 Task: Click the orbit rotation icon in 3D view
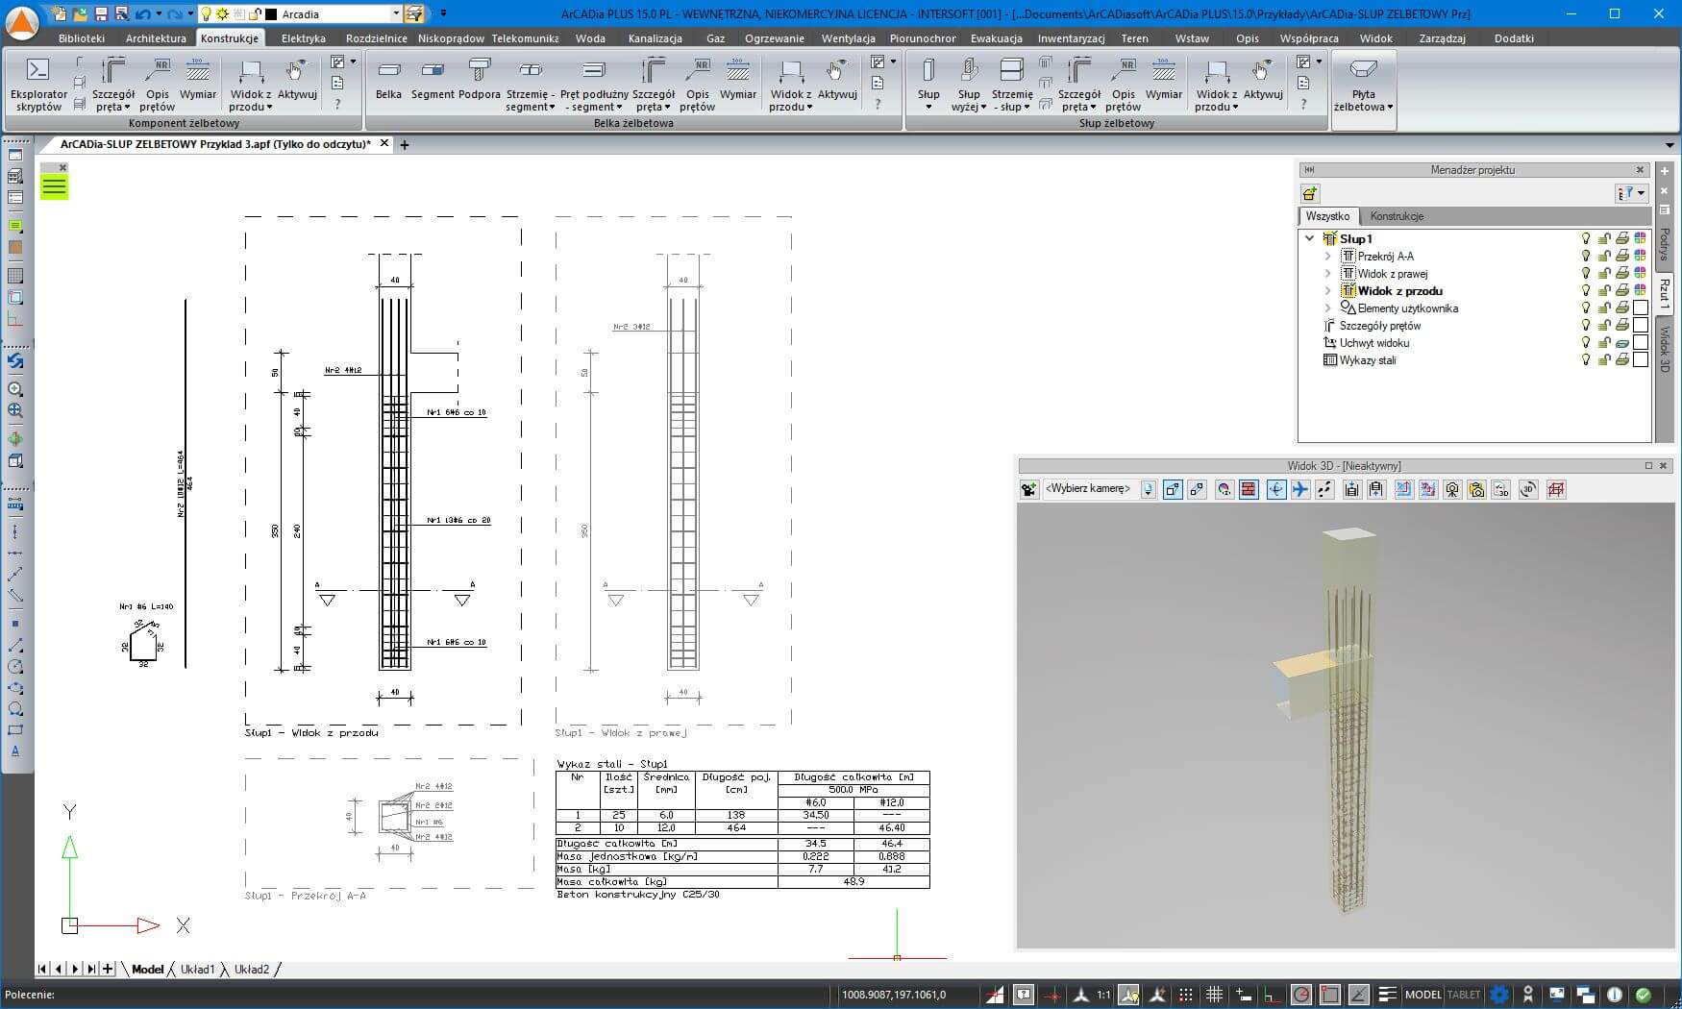click(x=1275, y=489)
